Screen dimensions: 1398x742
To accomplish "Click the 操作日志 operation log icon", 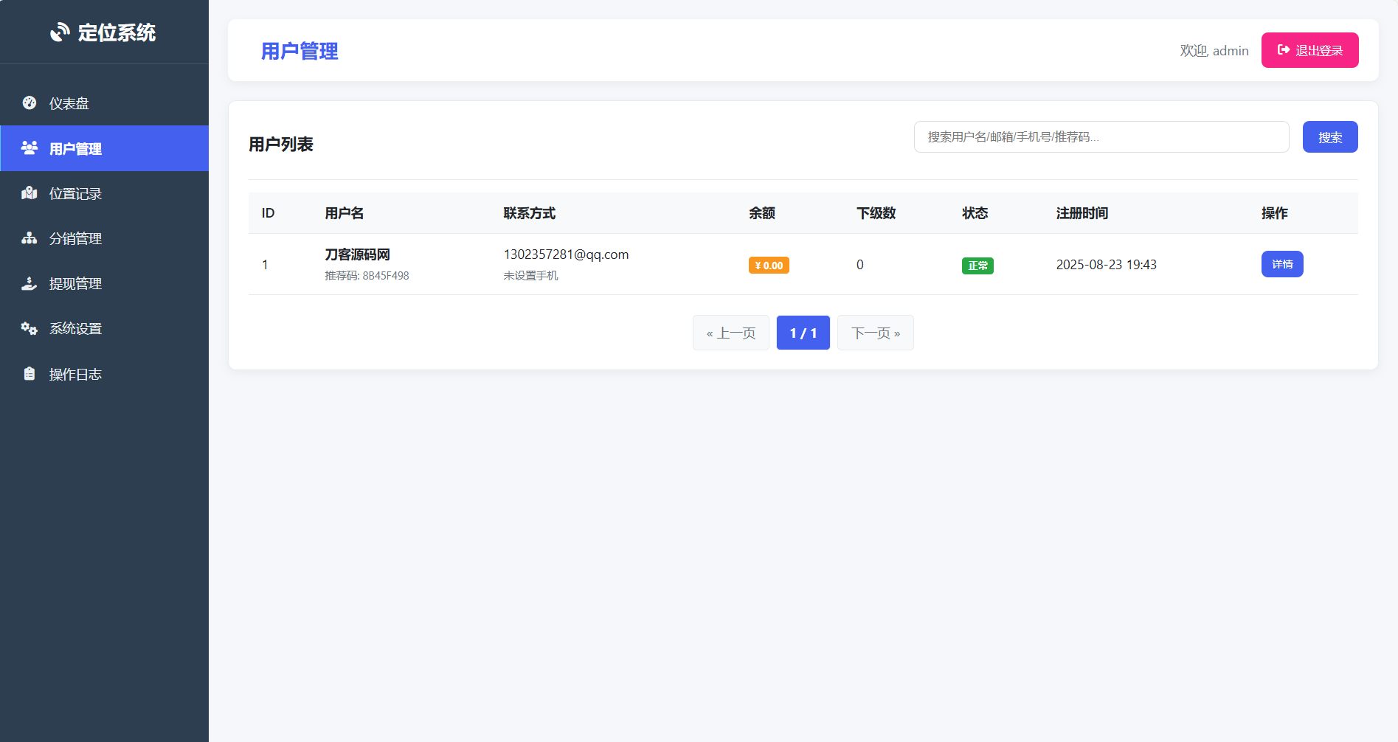I will (x=30, y=373).
